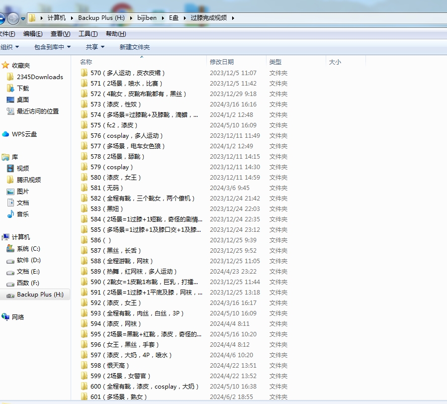
Task: Open the 工具(T) menu
Action: [88, 34]
